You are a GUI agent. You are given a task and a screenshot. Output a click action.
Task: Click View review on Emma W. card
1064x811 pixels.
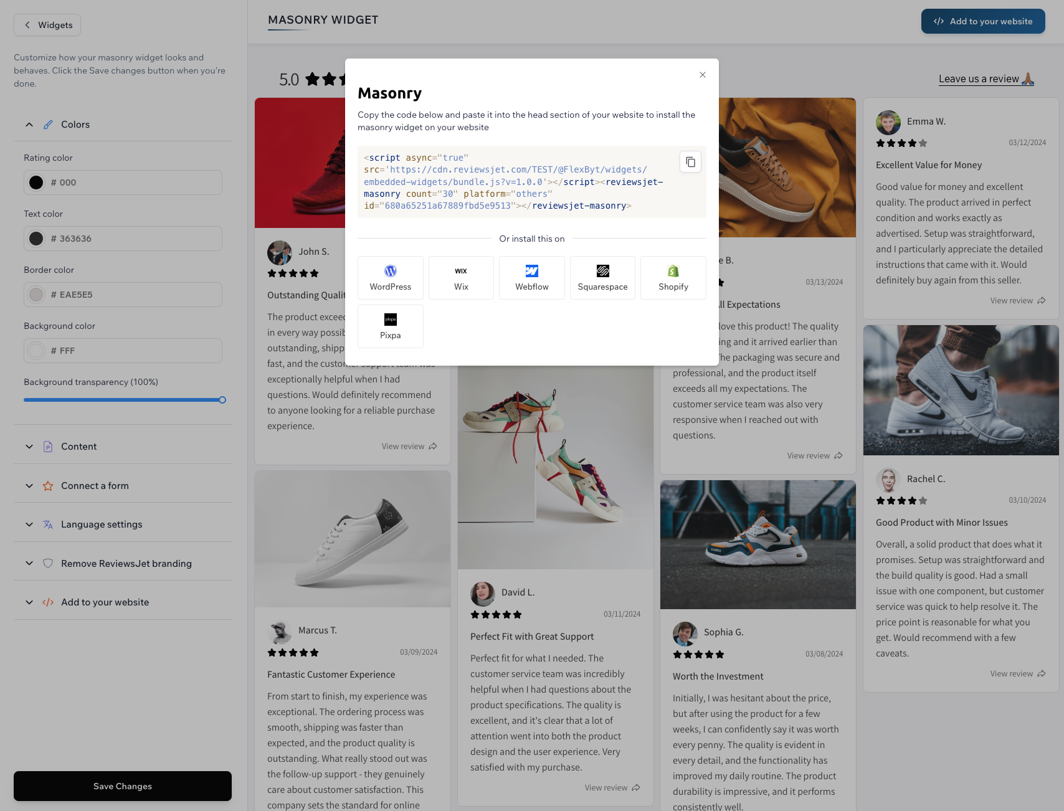pyautogui.click(x=1018, y=301)
